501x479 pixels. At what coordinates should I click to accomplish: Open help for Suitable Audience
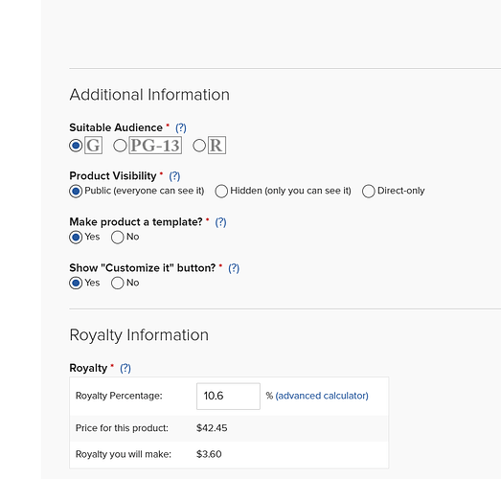point(181,127)
